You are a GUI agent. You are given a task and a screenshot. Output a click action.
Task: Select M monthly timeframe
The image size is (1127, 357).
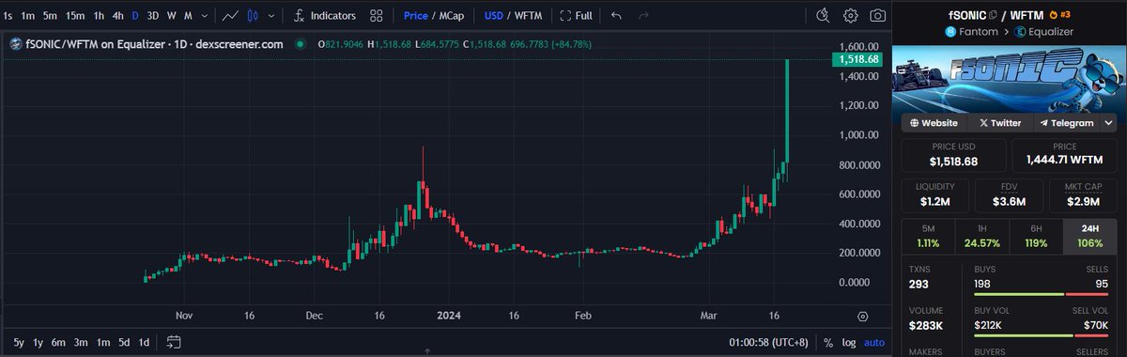click(189, 15)
